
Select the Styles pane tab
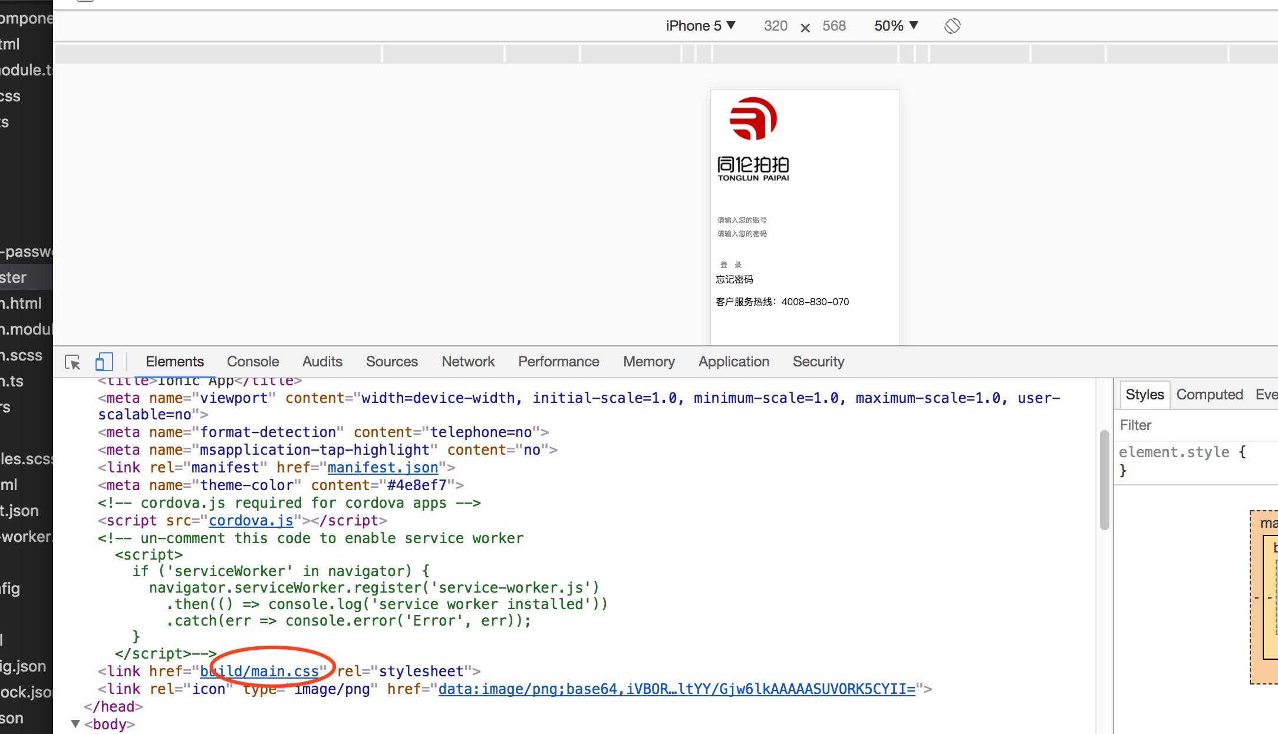(1145, 395)
